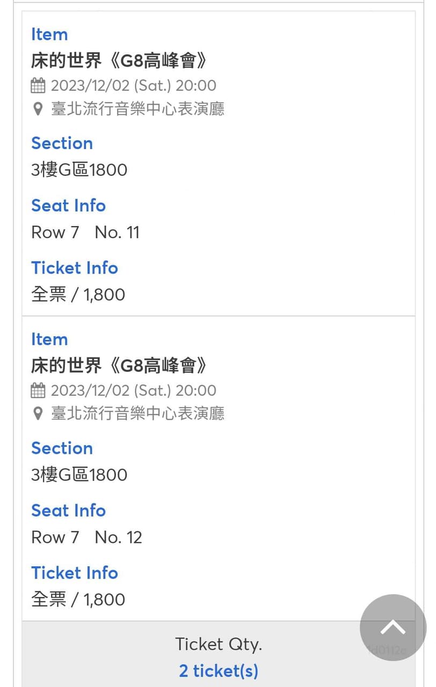Select the first ticket's event title 床的世界

tap(119, 61)
